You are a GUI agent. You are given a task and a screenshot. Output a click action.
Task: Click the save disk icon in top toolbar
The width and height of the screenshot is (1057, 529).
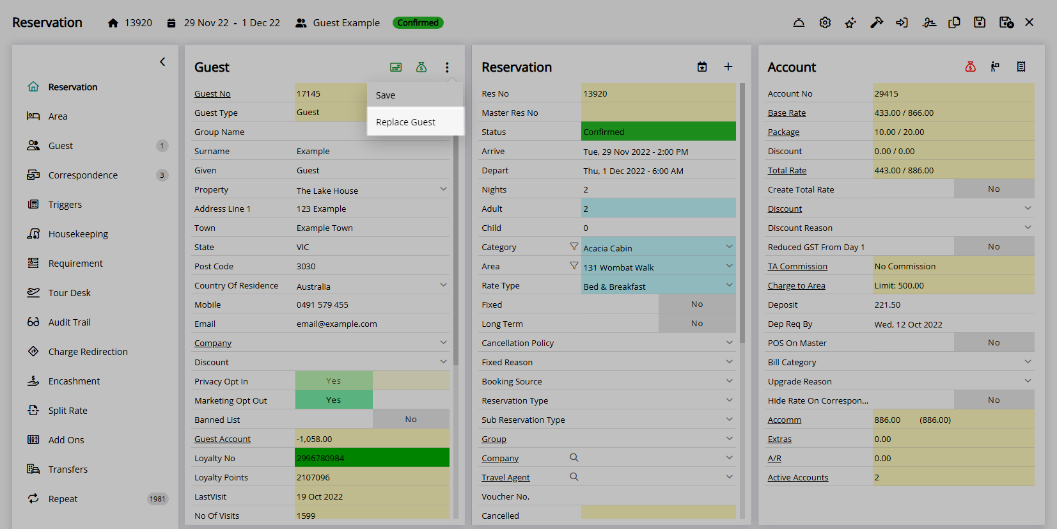(x=980, y=22)
